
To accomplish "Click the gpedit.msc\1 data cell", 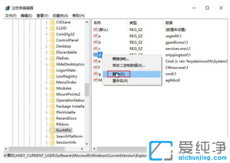I will (x=177, y=43).
